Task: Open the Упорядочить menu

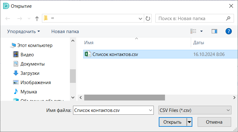Action: 24,32
